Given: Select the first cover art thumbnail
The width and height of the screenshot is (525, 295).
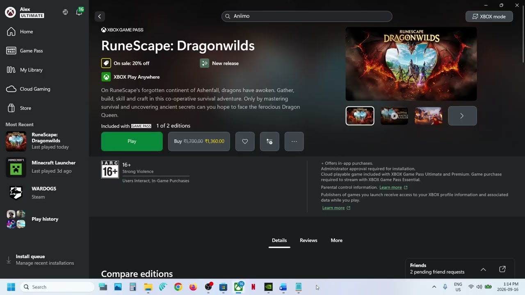Looking at the screenshot, I should coord(360,116).
